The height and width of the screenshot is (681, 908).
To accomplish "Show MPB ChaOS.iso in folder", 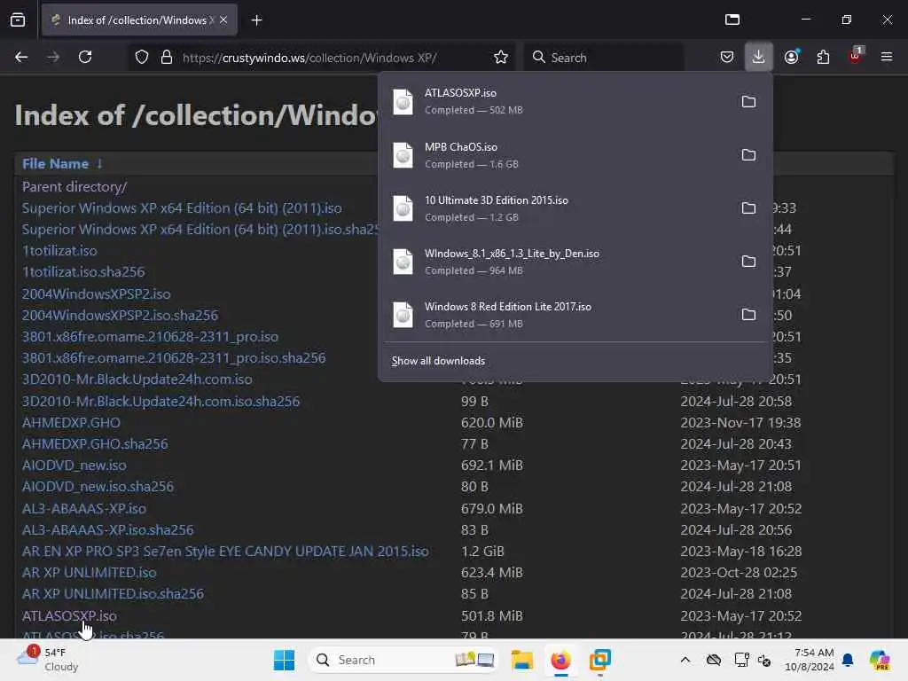I will pos(748,154).
